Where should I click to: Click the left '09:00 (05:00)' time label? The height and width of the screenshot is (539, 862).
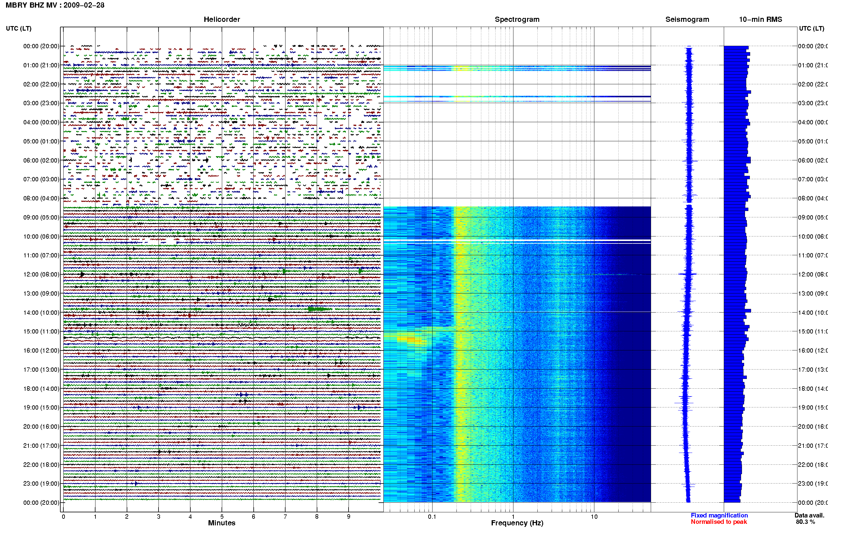click(x=41, y=217)
